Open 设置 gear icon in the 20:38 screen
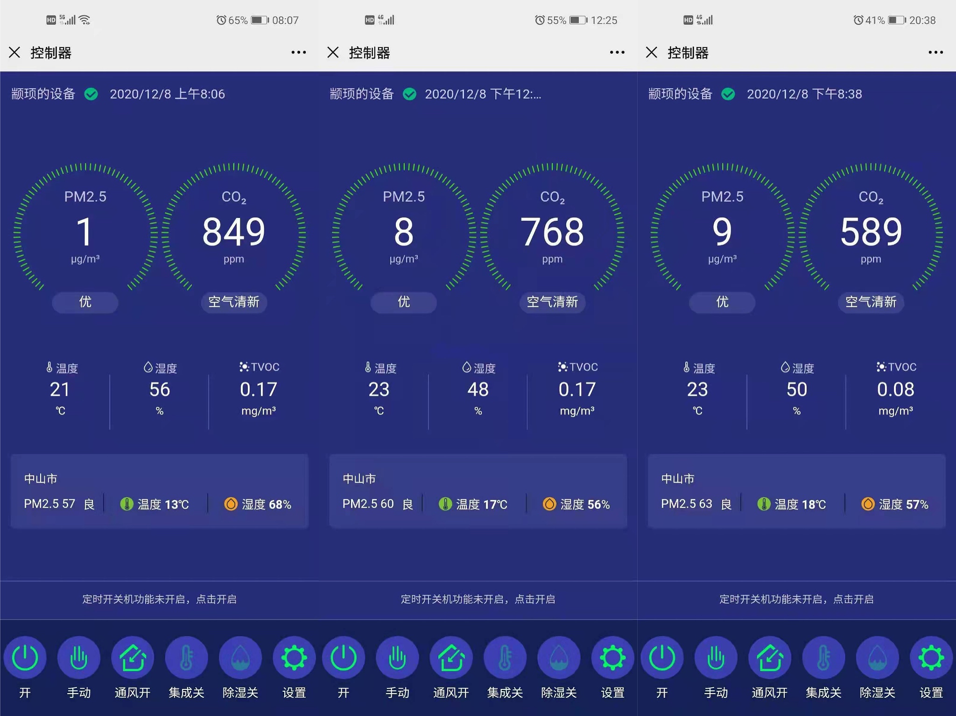Viewport: 956px width, 716px height. coord(931,657)
